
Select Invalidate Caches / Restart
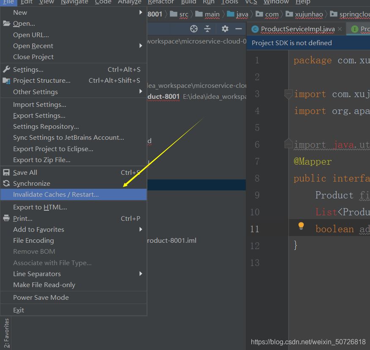tap(73, 194)
